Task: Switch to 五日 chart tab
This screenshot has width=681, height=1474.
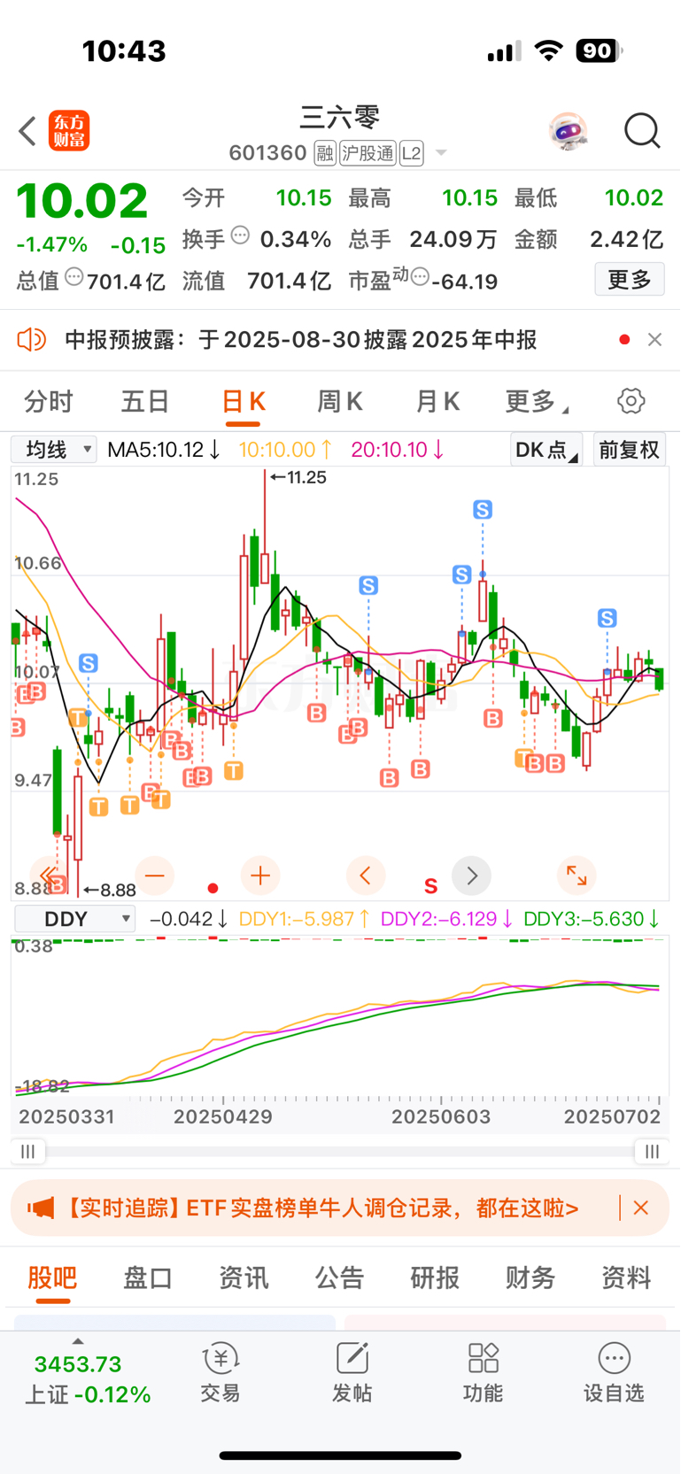Action: pos(144,402)
